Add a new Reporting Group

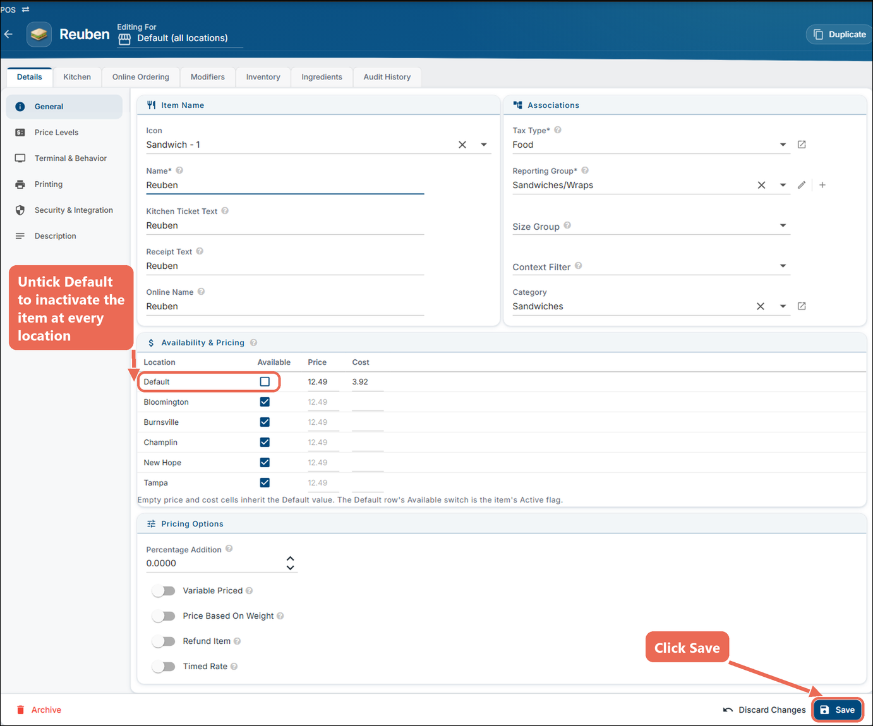[822, 185]
